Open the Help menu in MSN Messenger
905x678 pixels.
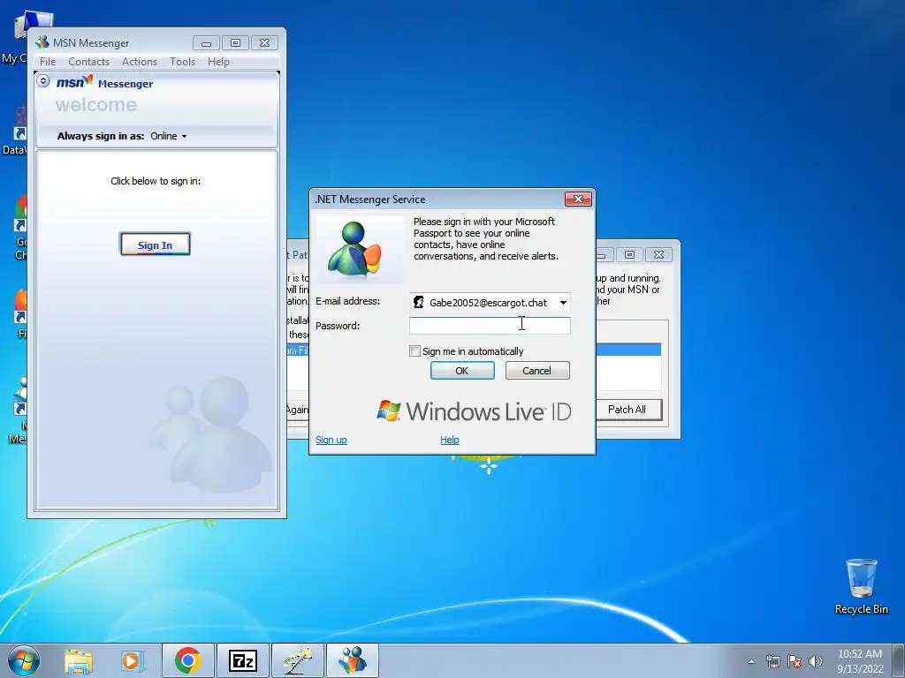(218, 62)
